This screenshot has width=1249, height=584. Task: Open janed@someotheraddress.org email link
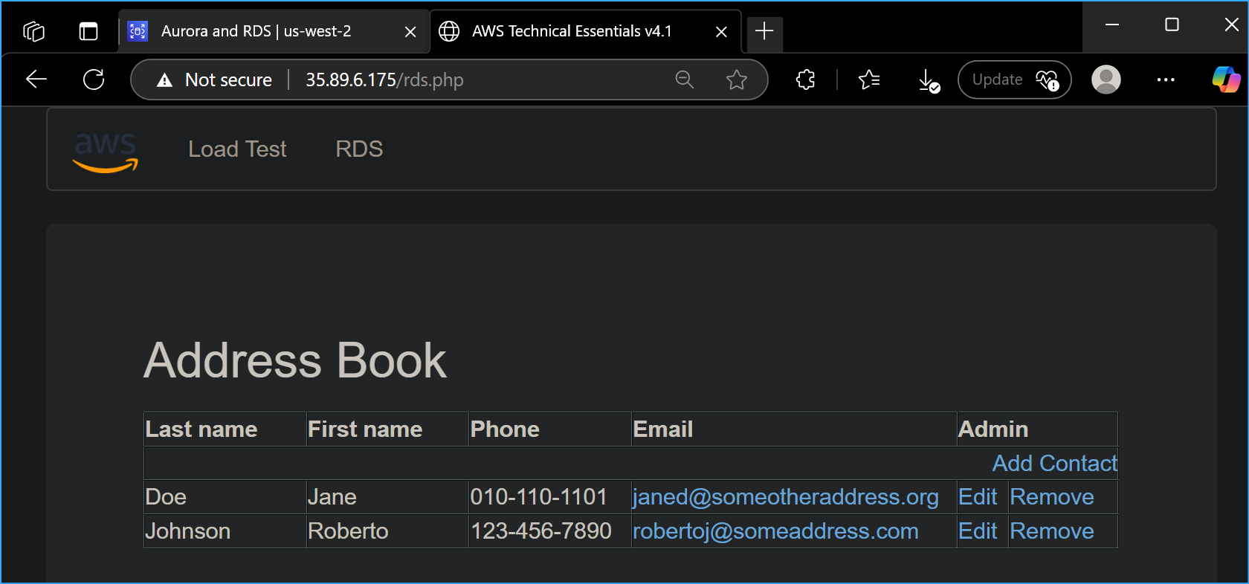pos(786,497)
